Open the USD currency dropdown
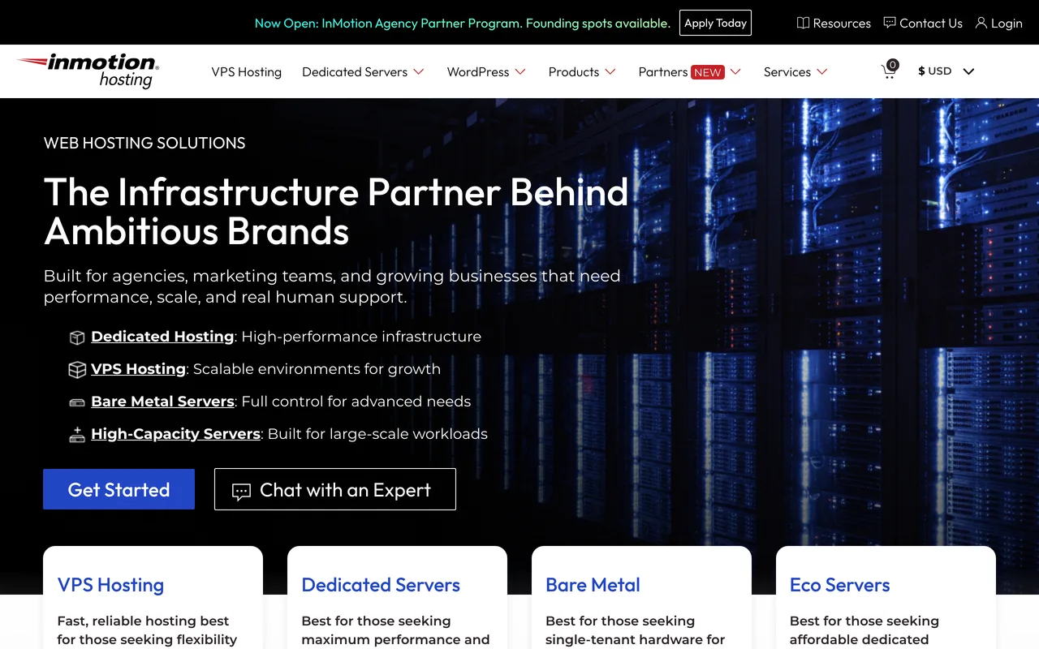Screen dimensions: 1039x649 click(x=946, y=71)
